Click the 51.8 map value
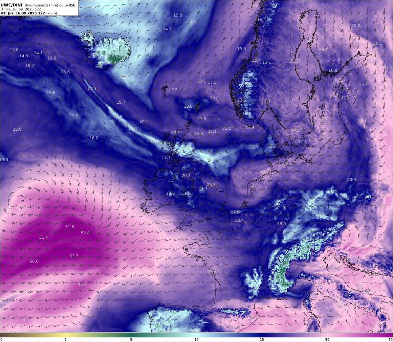Image resolution: width=393 pixels, height=342 pixels. point(70,227)
